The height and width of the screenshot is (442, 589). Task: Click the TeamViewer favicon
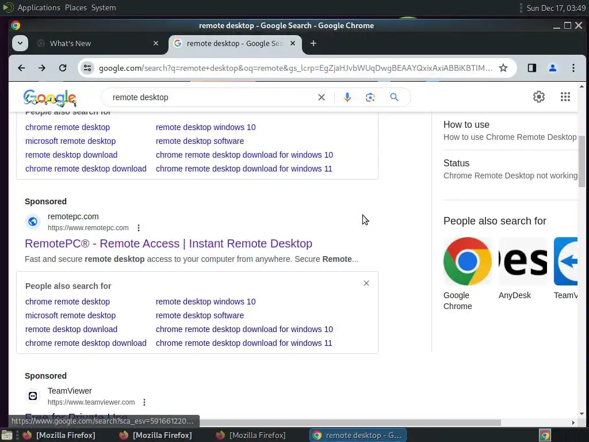(33, 396)
